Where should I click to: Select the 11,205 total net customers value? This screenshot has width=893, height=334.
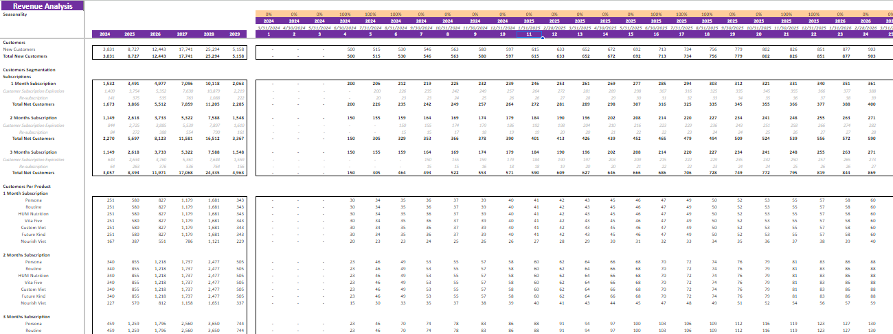209,104
